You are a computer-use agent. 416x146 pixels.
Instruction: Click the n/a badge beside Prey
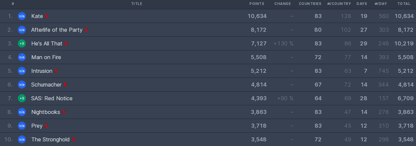(x=22, y=126)
